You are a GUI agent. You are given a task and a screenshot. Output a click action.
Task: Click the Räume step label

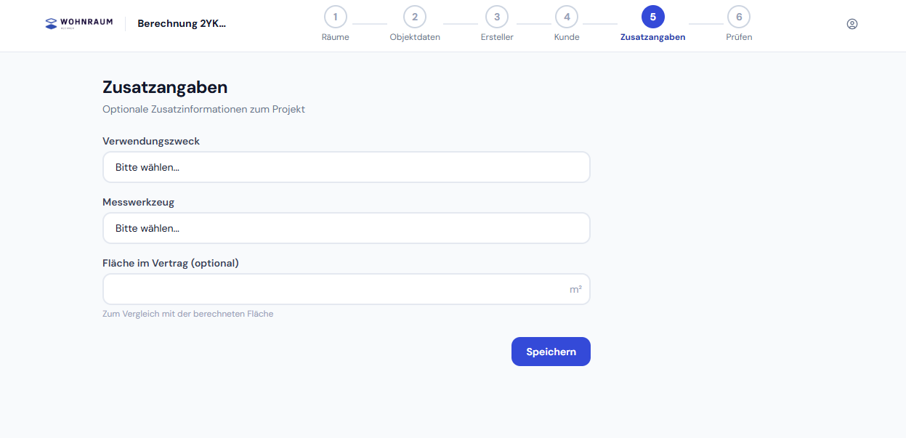click(x=335, y=38)
